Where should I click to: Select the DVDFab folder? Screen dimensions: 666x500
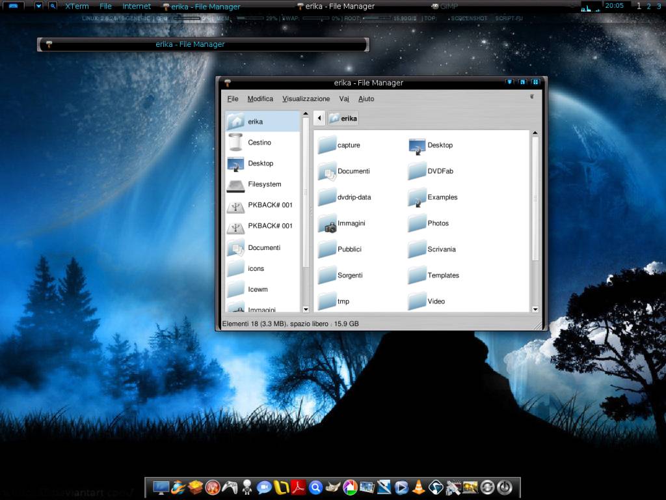(431, 171)
